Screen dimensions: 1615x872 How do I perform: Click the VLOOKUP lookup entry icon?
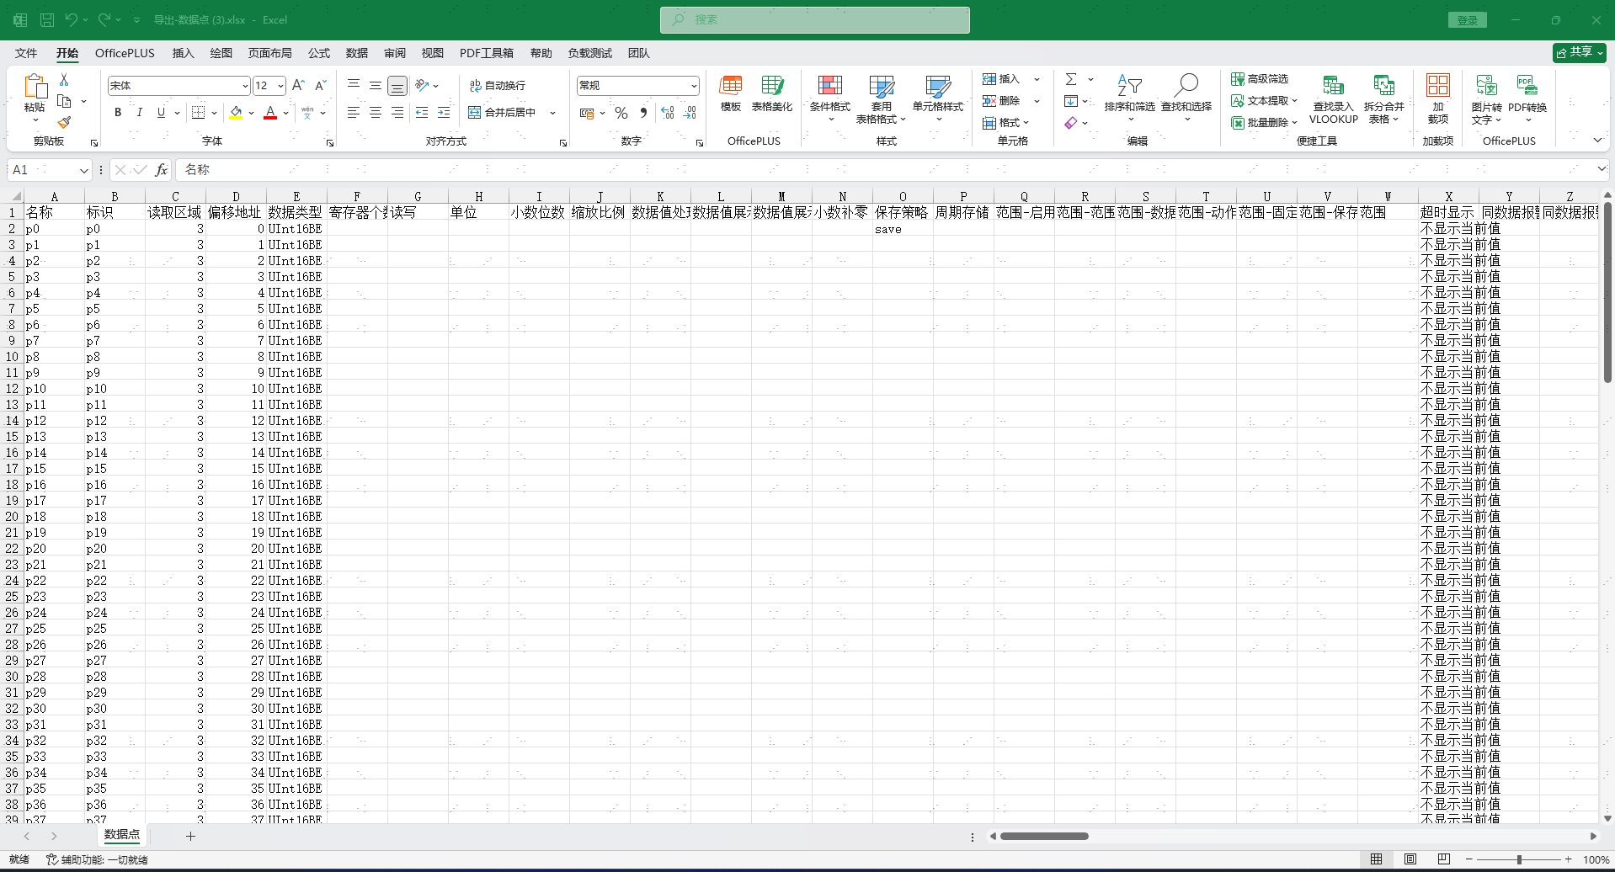[x=1333, y=86]
